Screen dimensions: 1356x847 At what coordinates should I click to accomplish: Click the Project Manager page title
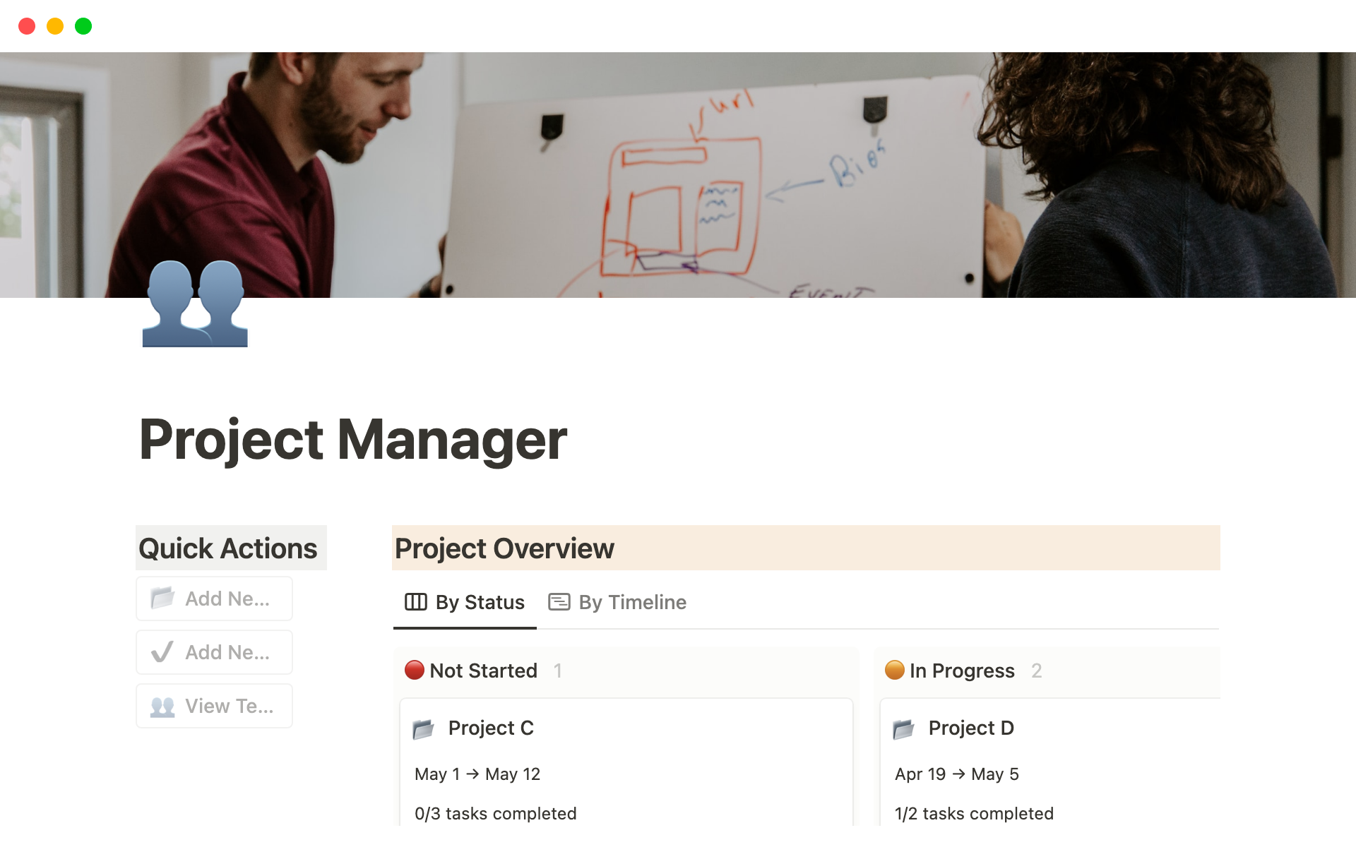click(353, 440)
